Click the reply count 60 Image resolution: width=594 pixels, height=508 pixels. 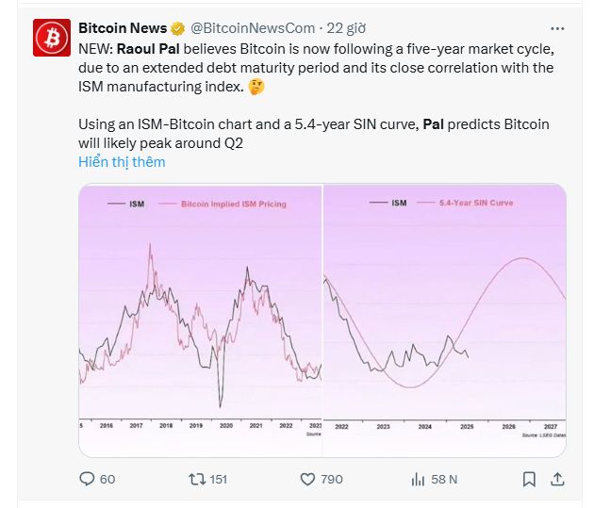click(x=107, y=479)
